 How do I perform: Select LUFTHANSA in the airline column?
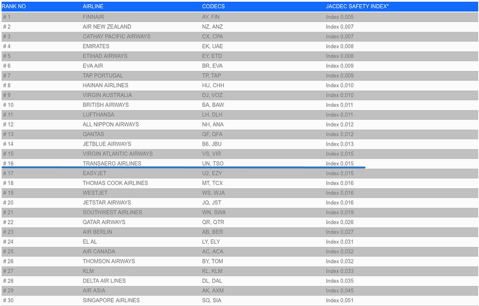(x=98, y=115)
